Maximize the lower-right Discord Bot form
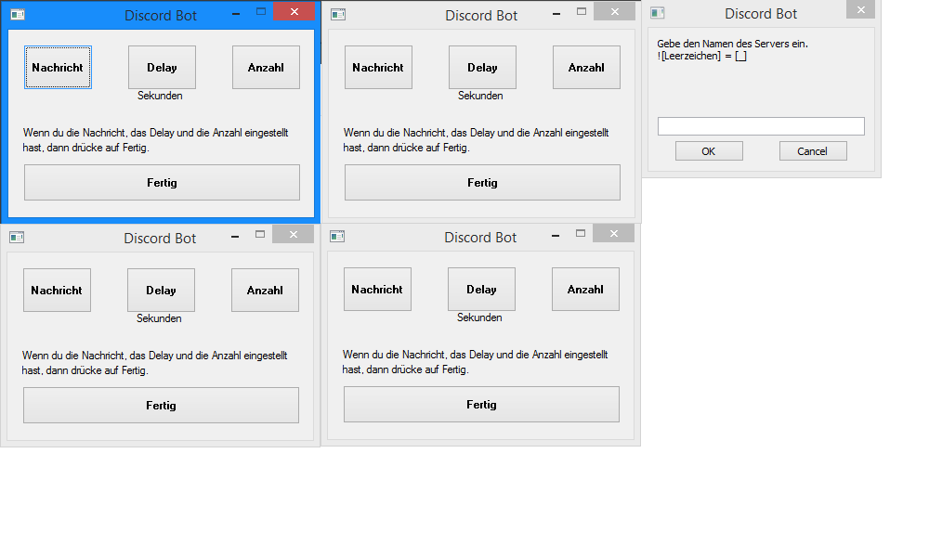Viewport: 929px width, 557px height. 581,233
